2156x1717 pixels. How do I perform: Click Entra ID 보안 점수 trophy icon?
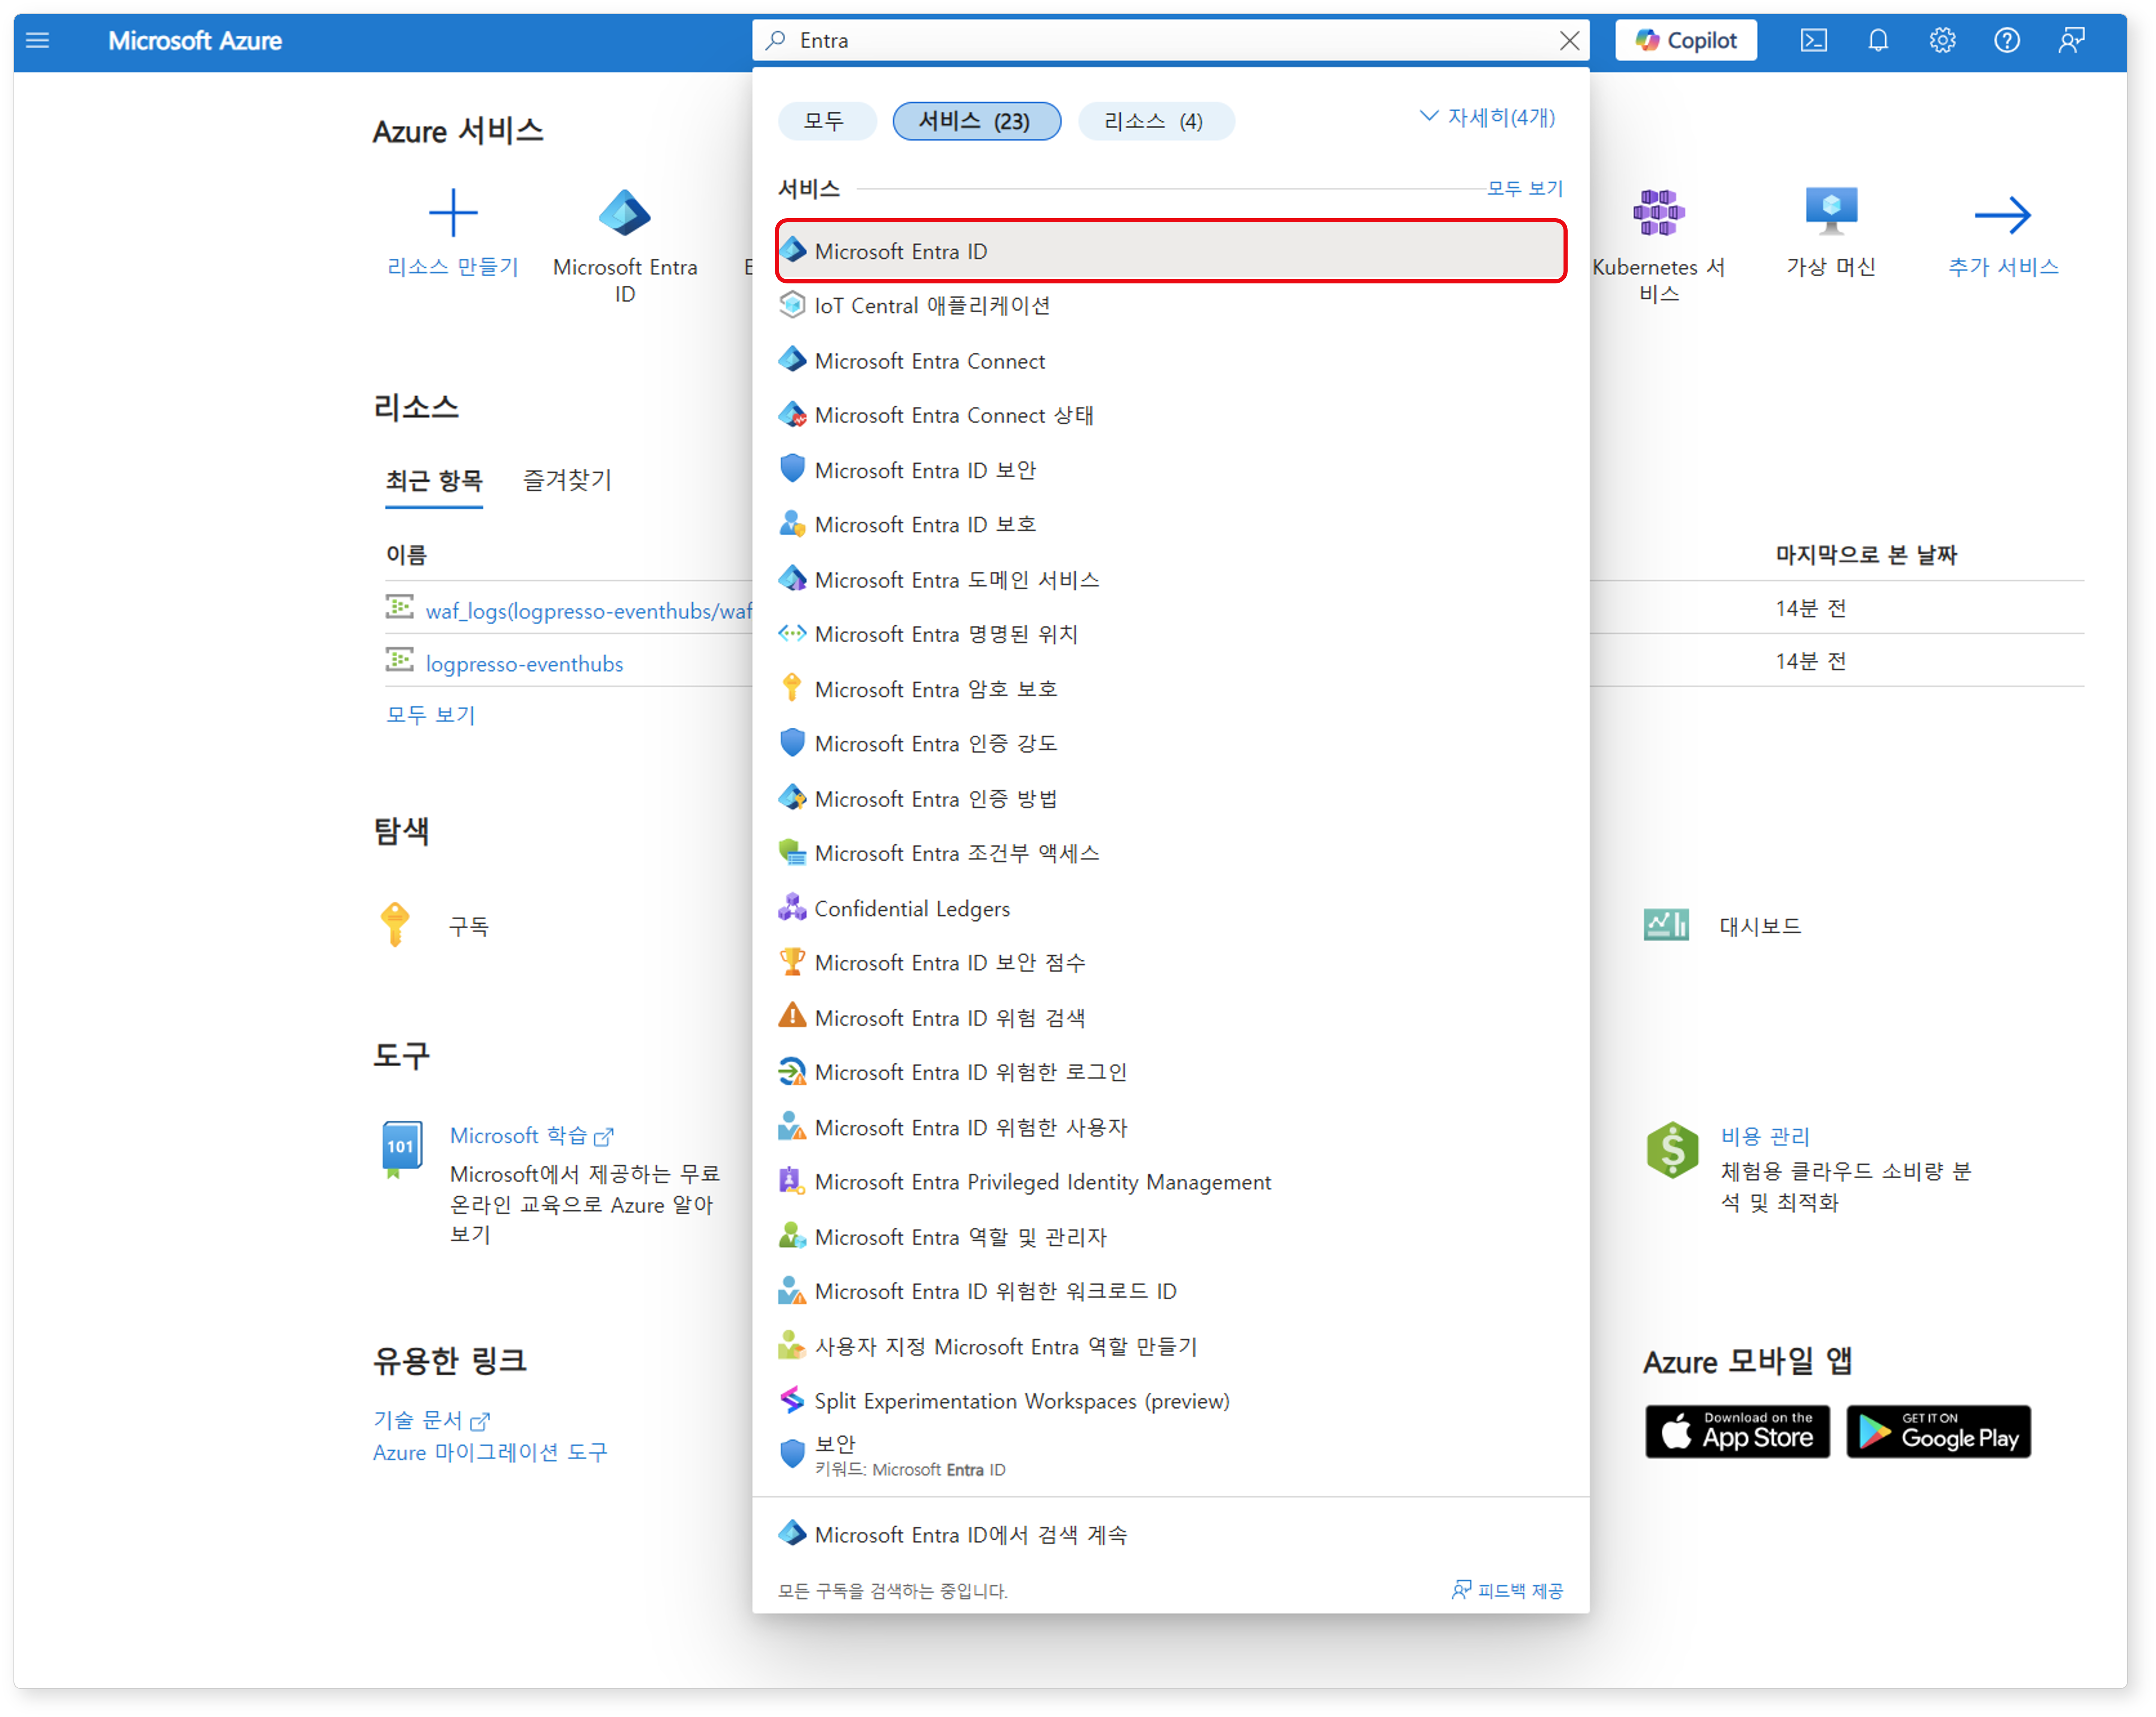click(792, 962)
